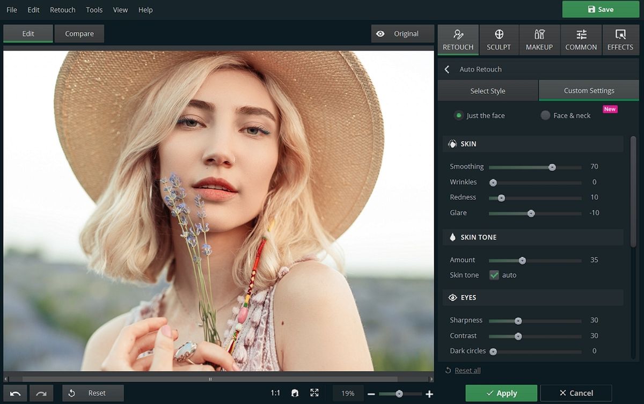Click the green Apply button
644x404 pixels.
coord(501,393)
